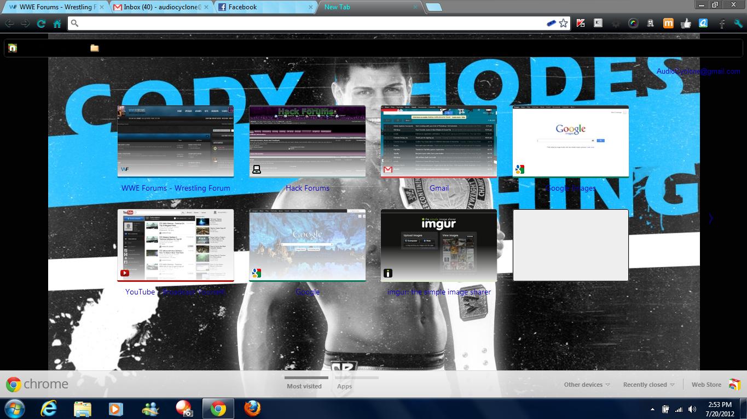This screenshot has height=419, width=747.
Task: Expand the Other devices dropdown
Action: coord(587,385)
